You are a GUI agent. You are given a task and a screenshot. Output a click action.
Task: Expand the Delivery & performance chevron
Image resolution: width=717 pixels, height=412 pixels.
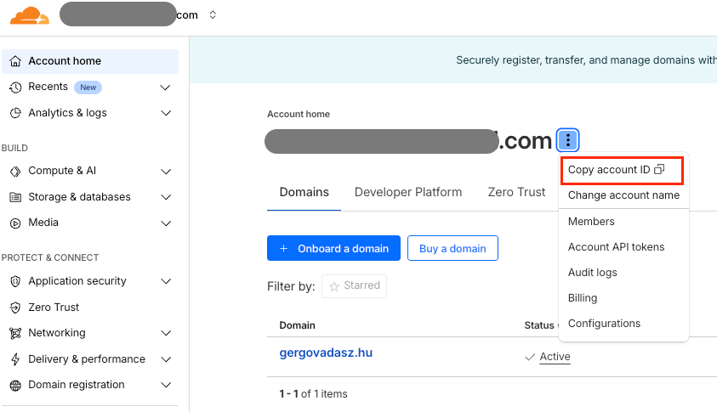click(166, 359)
